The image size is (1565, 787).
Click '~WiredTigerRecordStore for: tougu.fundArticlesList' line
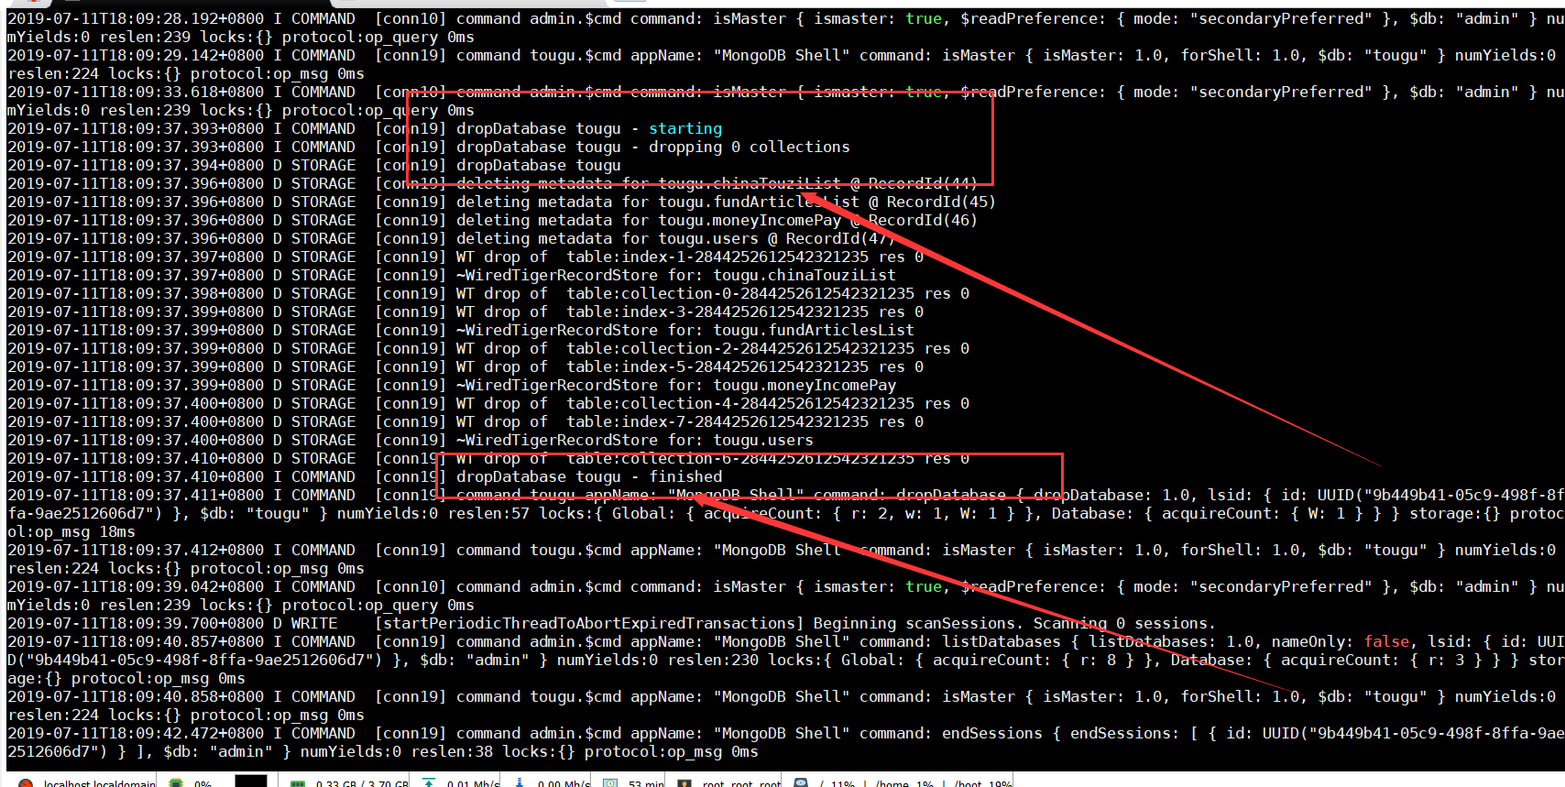[x=685, y=330]
